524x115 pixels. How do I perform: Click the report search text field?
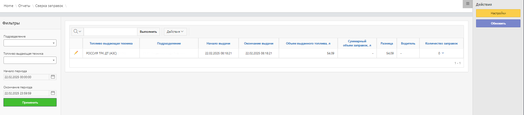tap(111, 31)
